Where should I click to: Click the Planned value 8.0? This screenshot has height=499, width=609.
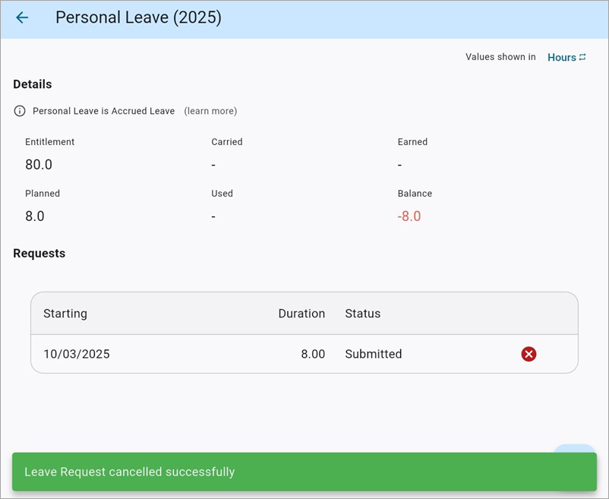pyautogui.click(x=35, y=216)
